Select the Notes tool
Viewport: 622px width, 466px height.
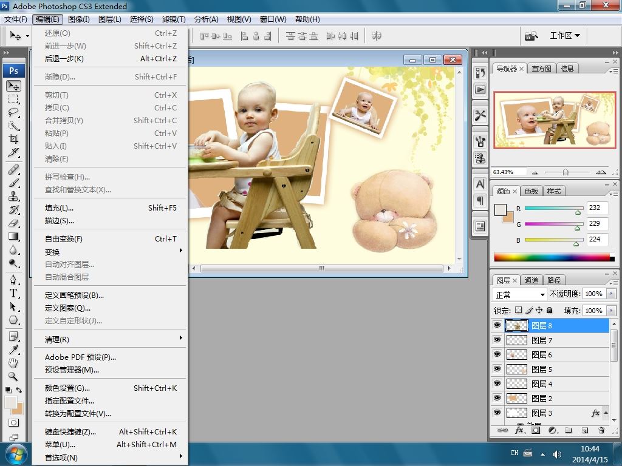click(x=13, y=336)
